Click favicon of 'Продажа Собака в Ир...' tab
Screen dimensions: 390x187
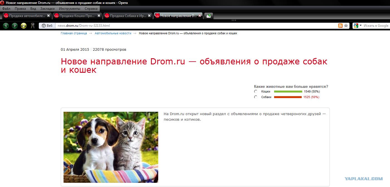[107, 16]
